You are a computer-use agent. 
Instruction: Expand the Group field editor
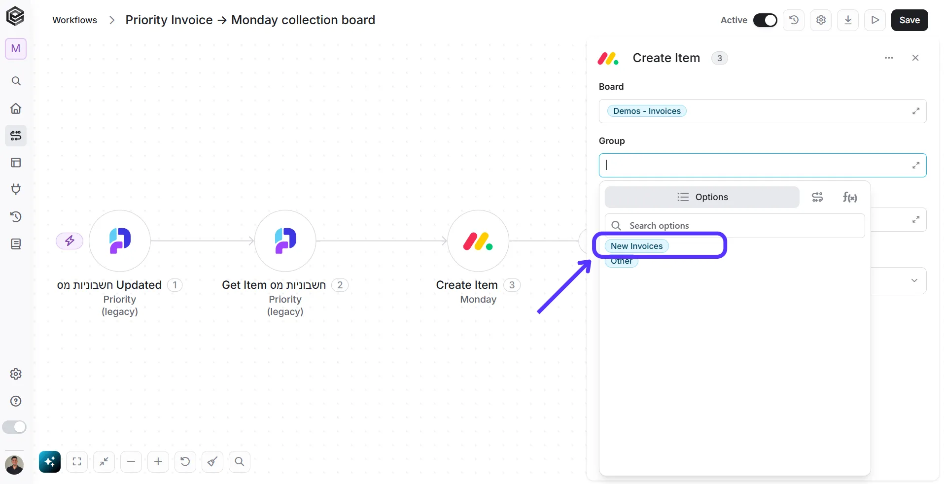[915, 166]
